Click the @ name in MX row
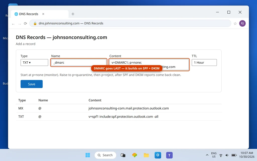This screenshot has height=161, width=257. [x=40, y=108]
